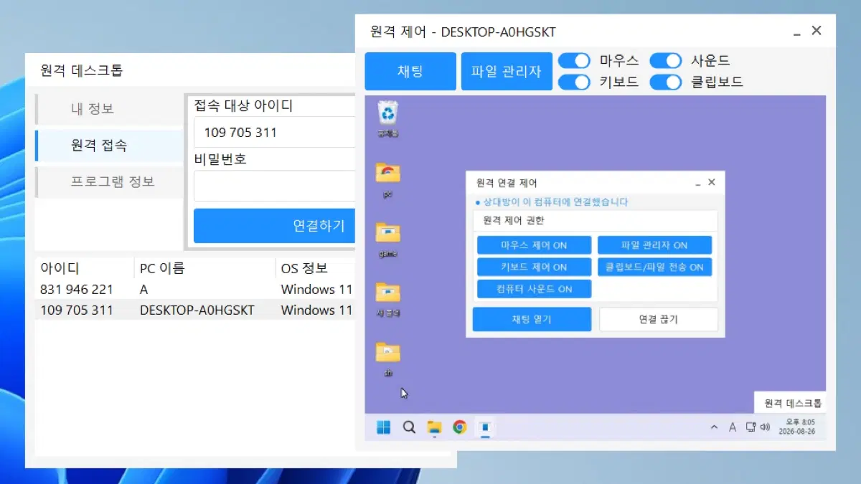Open the 채팅 button in remote control window
Image resolution: width=861 pixels, height=484 pixels.
(410, 71)
